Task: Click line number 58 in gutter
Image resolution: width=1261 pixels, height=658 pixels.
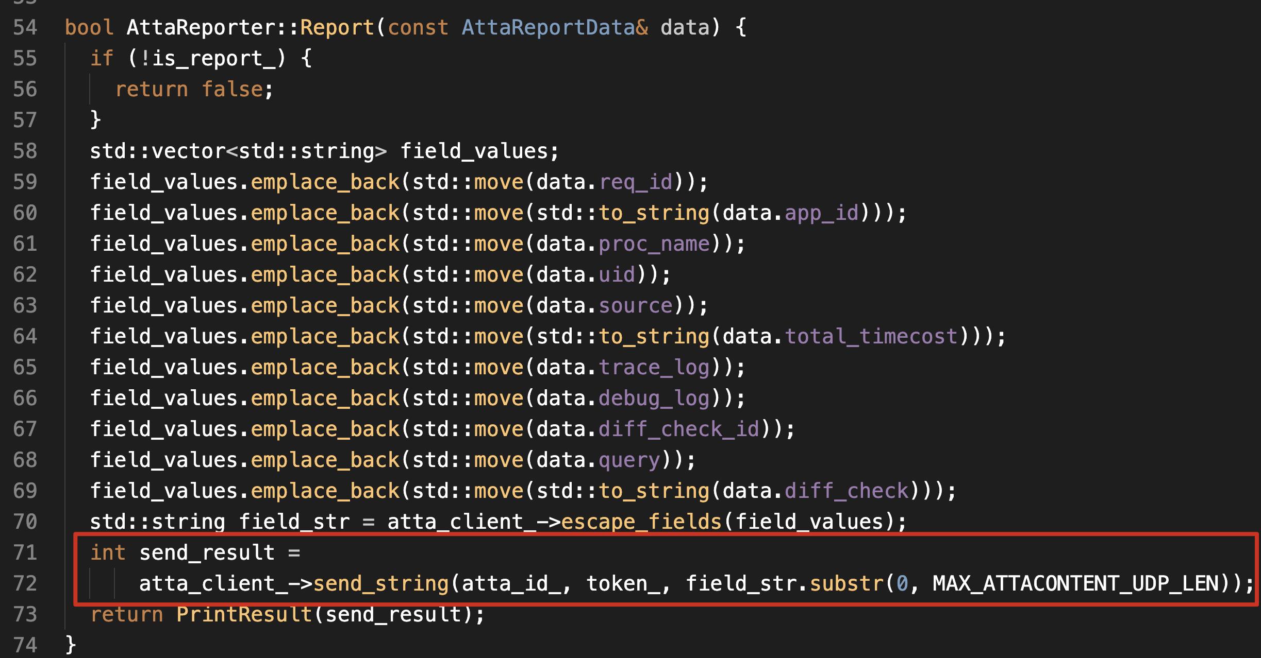Action: (25, 151)
